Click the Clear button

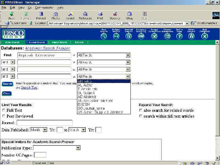point(7,93)
